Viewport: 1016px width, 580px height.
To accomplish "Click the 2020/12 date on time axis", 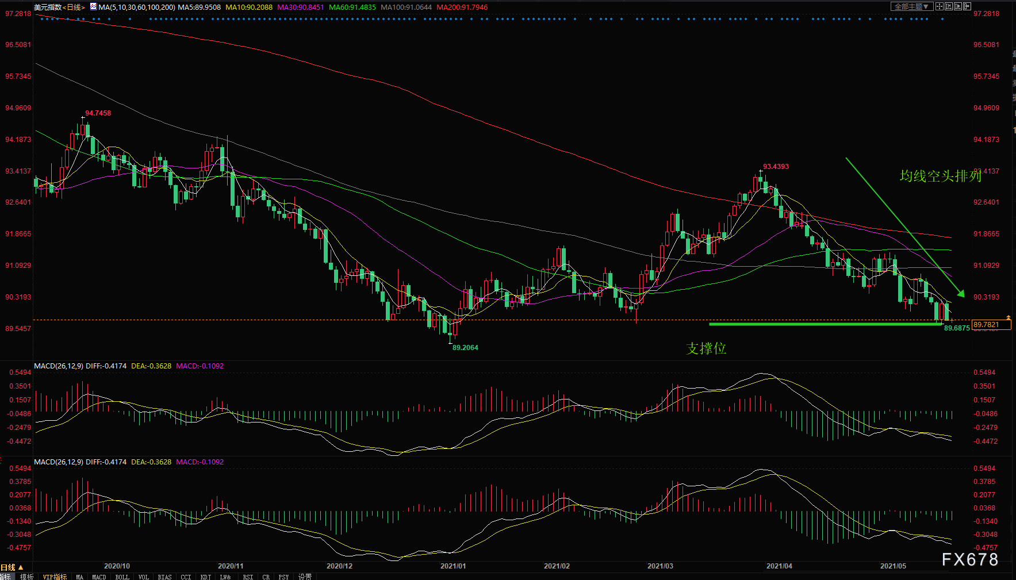I will coord(339,566).
